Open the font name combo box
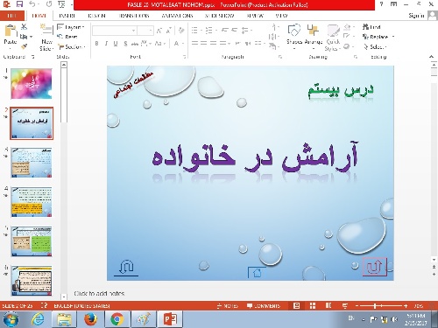Image resolution: width=438 pixels, height=328 pixels. click(114, 31)
